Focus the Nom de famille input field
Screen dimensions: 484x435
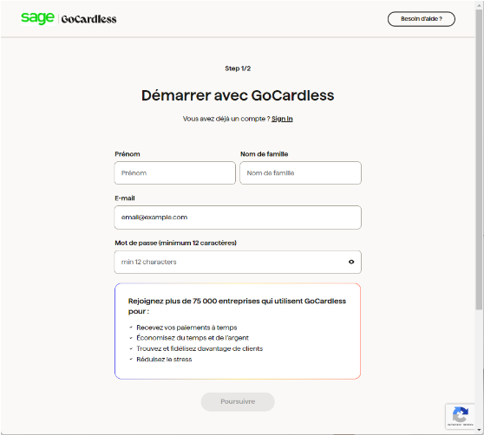(300, 173)
